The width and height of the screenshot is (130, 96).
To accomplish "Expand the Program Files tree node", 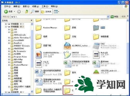I will (x=9, y=57).
